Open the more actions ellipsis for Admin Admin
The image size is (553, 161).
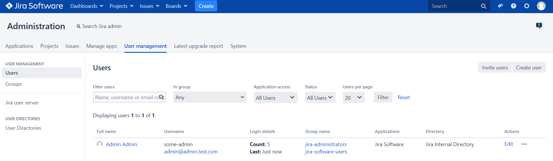524,144
